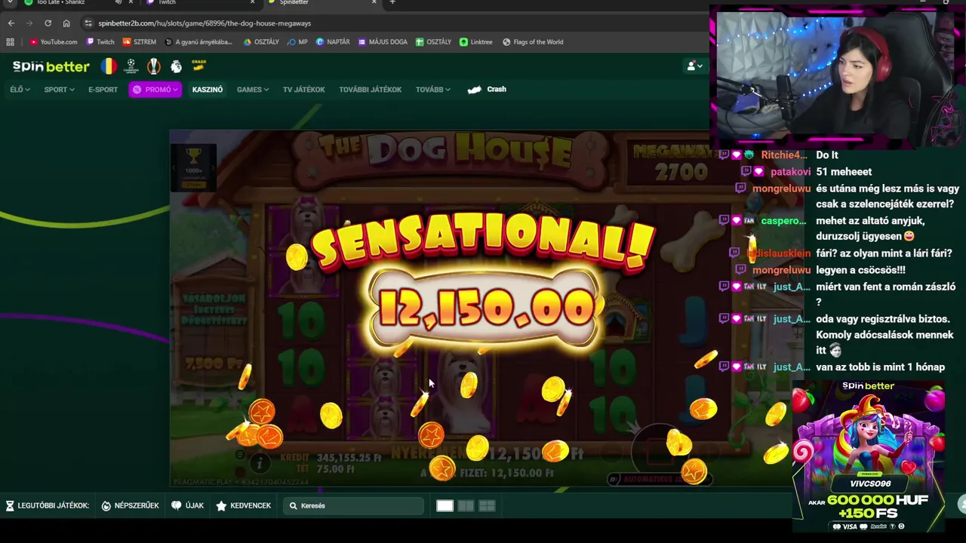Viewport: 966px width, 543px height.
Task: Open the tab search dropdown arrow
Action: pos(9,2)
